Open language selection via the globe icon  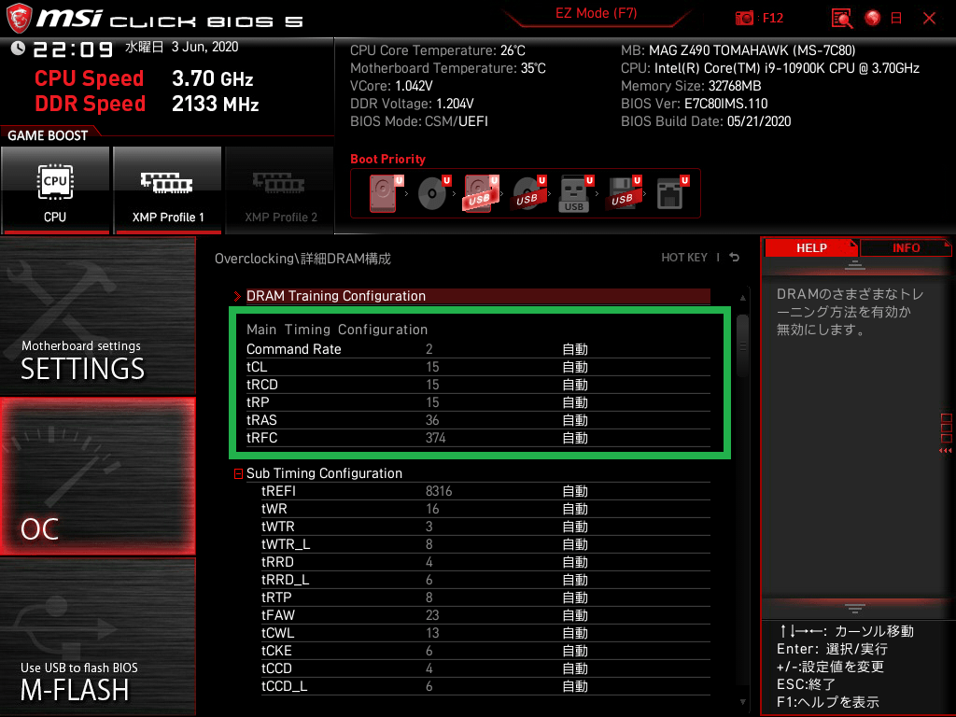873,18
